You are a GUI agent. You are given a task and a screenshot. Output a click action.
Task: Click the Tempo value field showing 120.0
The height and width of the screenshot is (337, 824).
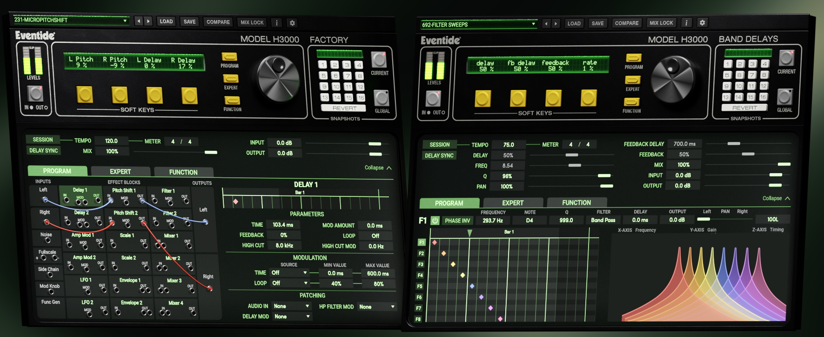pyautogui.click(x=111, y=141)
